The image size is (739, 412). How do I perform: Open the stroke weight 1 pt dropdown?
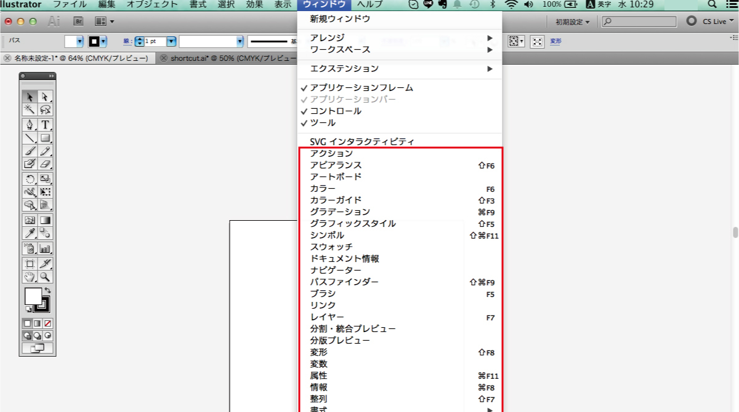[171, 42]
